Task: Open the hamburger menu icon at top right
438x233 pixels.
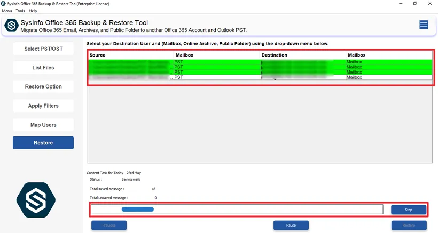Action: (x=424, y=25)
